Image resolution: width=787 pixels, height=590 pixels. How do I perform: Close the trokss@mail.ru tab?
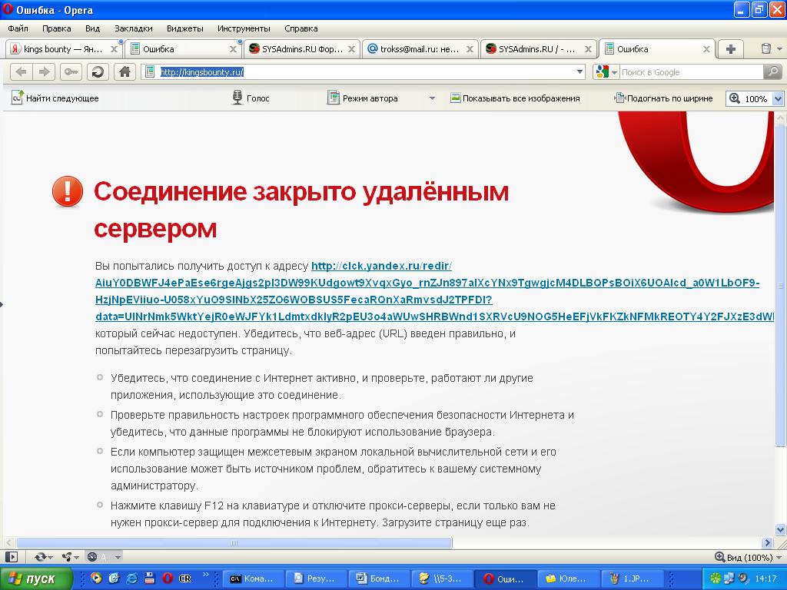[470, 49]
